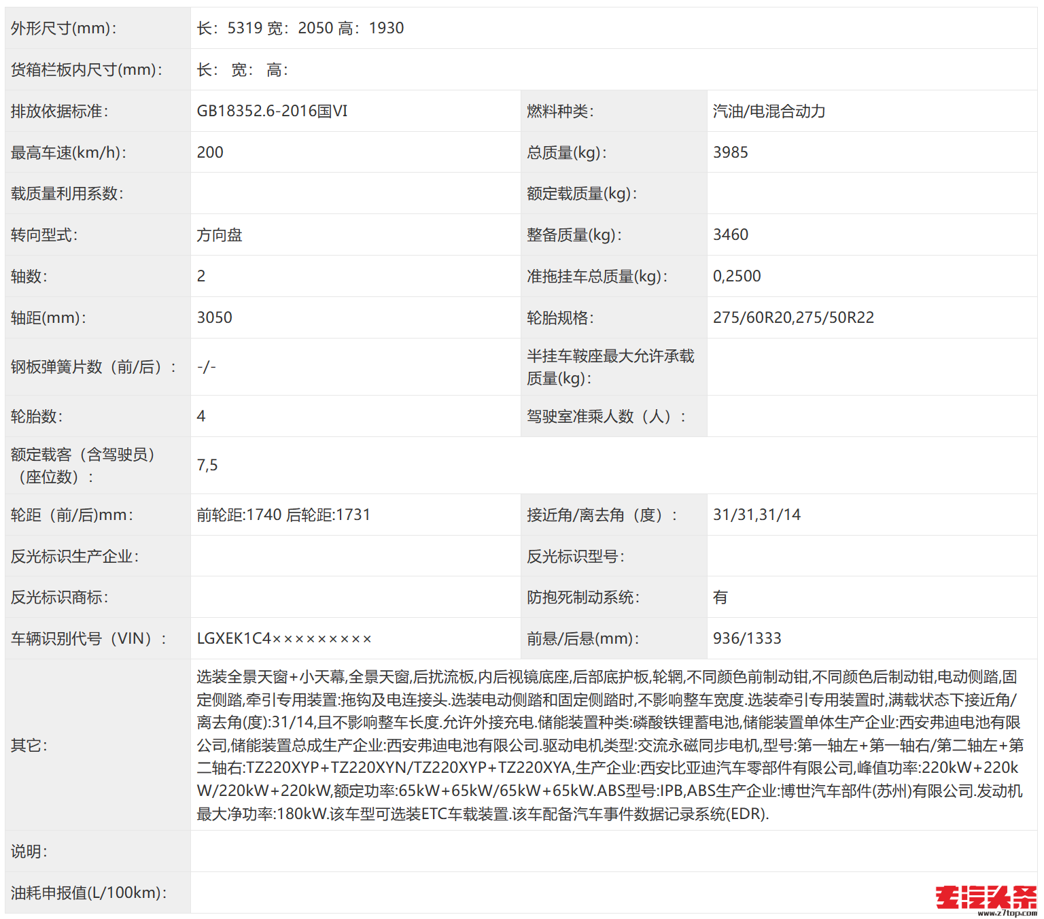1044x919 pixels.
Task: Click the 油耗申报值(L/100km) label
Action: tap(89, 892)
